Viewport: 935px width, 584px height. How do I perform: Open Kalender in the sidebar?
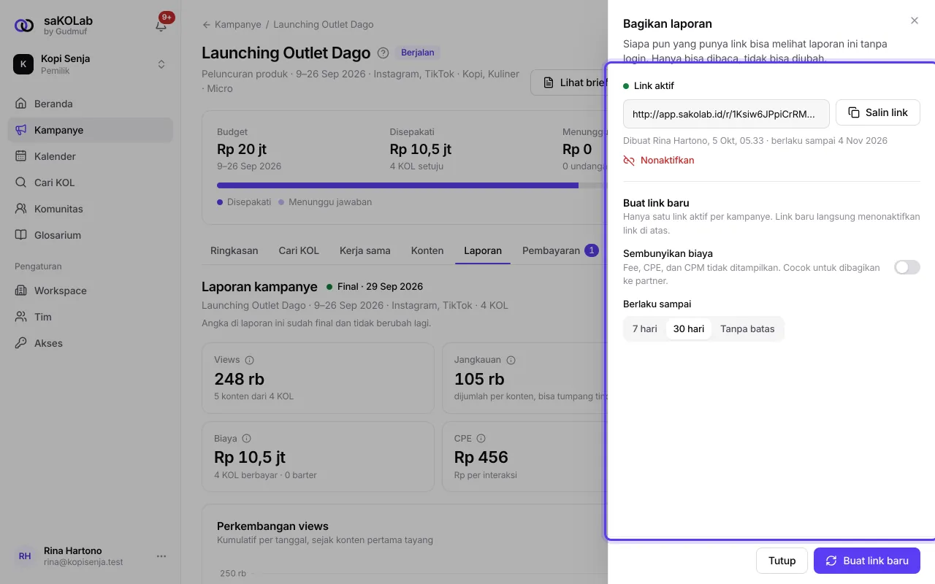coord(91,156)
